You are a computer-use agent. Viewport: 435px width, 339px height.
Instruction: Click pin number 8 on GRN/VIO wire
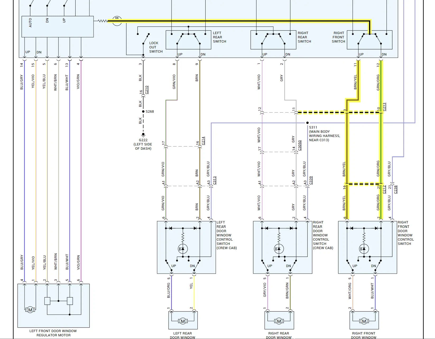174,64
